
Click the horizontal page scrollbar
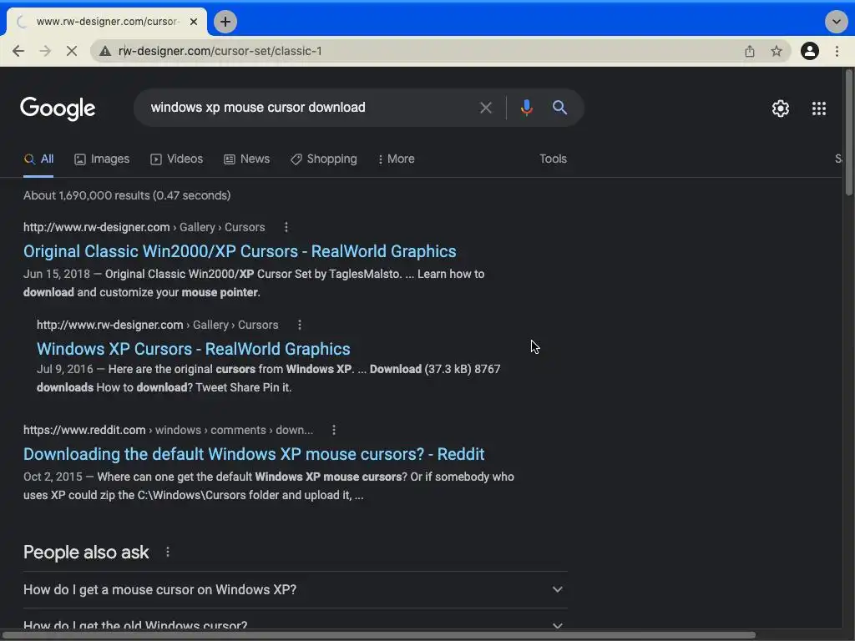(377, 635)
